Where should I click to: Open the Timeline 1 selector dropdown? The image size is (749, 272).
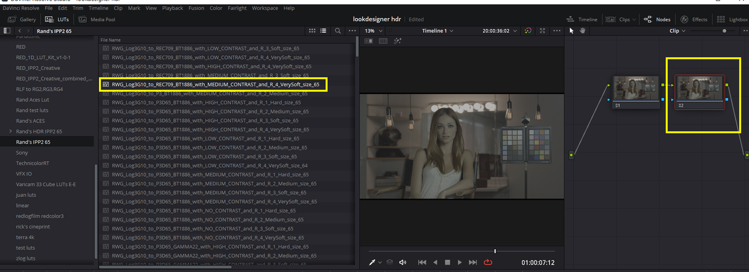438,30
